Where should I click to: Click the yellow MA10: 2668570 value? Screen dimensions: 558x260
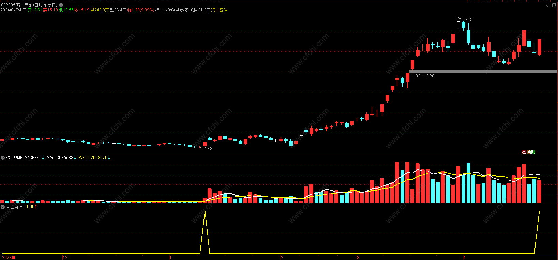point(93,158)
